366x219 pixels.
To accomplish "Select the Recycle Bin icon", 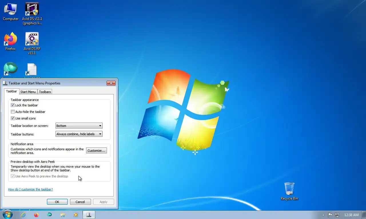I will point(289,191).
